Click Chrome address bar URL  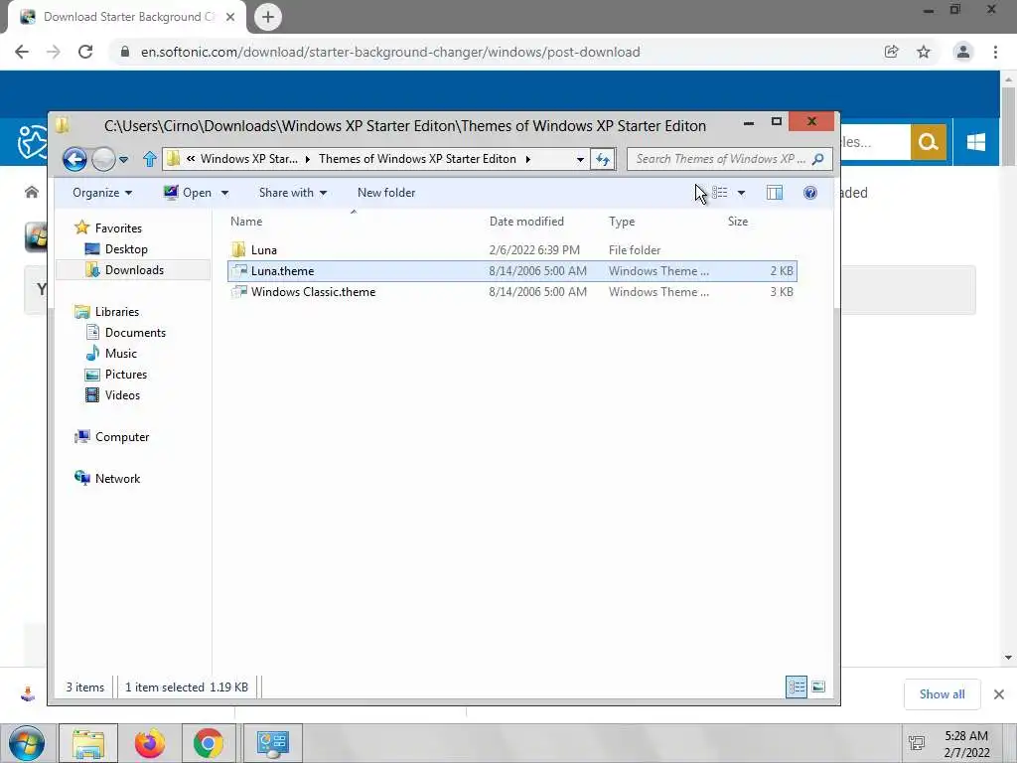click(x=389, y=52)
